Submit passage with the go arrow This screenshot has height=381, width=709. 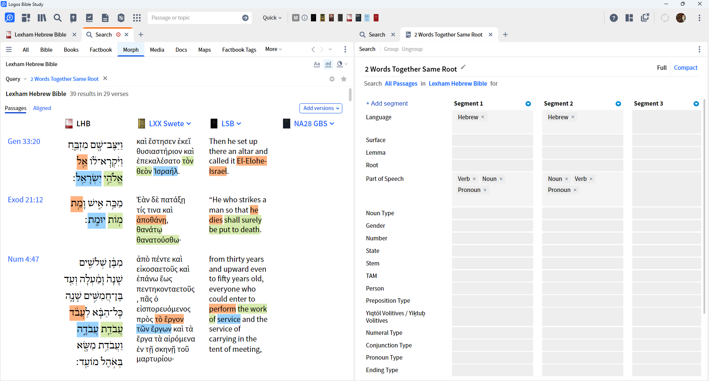(245, 18)
